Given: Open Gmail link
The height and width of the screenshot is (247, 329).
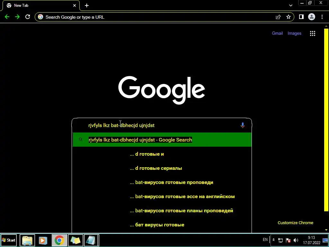Looking at the screenshot, I should coord(277,33).
